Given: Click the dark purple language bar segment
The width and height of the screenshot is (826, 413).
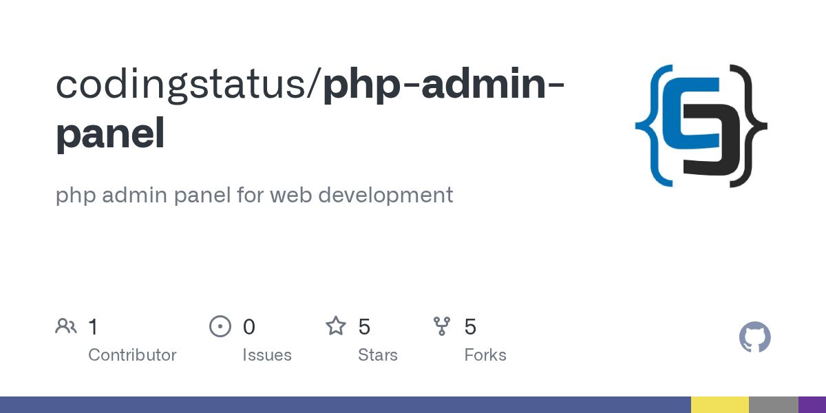Looking at the screenshot, I should pos(812,405).
